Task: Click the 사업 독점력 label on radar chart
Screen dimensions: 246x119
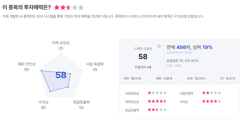Action: pyautogui.click(x=95, y=64)
